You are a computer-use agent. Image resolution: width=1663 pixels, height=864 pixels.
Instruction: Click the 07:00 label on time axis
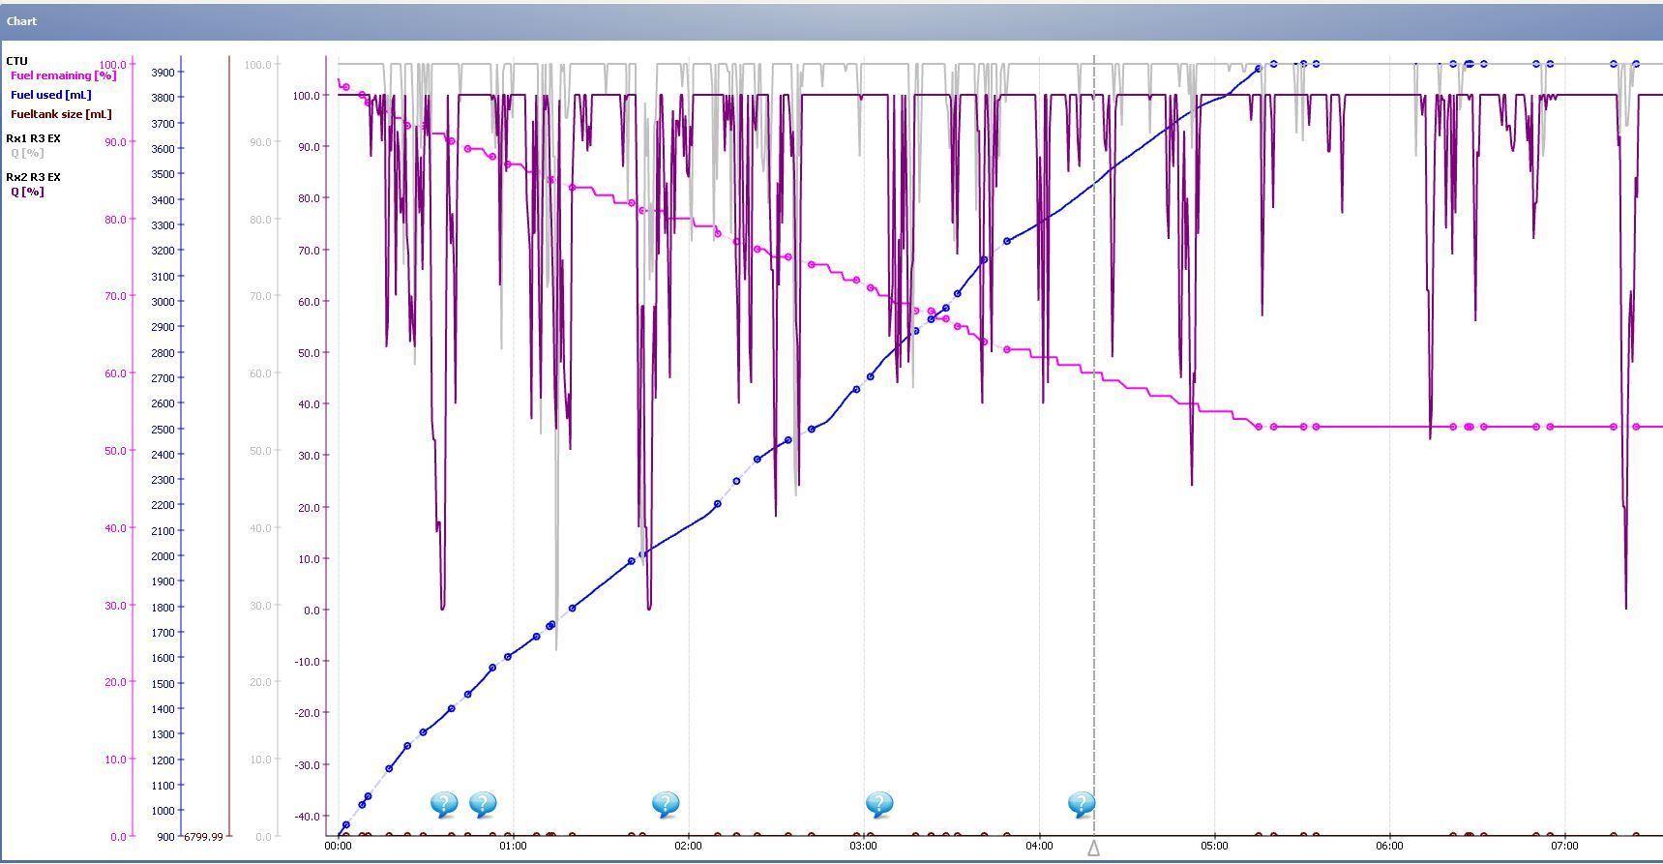point(1564,847)
